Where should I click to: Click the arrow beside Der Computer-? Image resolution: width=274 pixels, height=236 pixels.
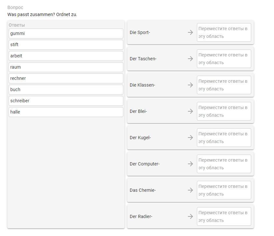click(190, 164)
